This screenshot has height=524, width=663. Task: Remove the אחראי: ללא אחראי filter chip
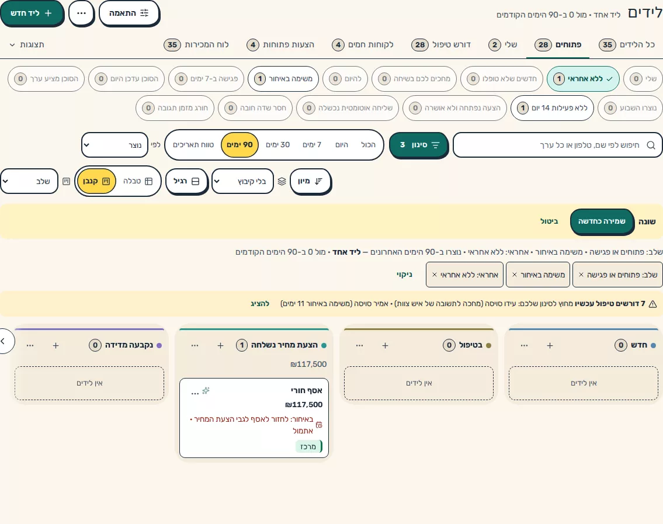point(434,275)
